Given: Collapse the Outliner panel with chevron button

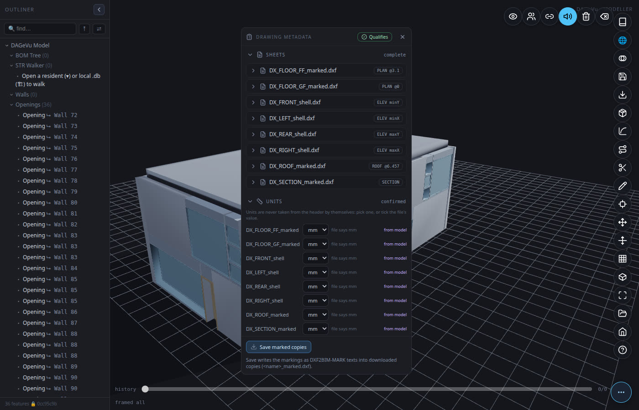Looking at the screenshot, I should click(99, 10).
